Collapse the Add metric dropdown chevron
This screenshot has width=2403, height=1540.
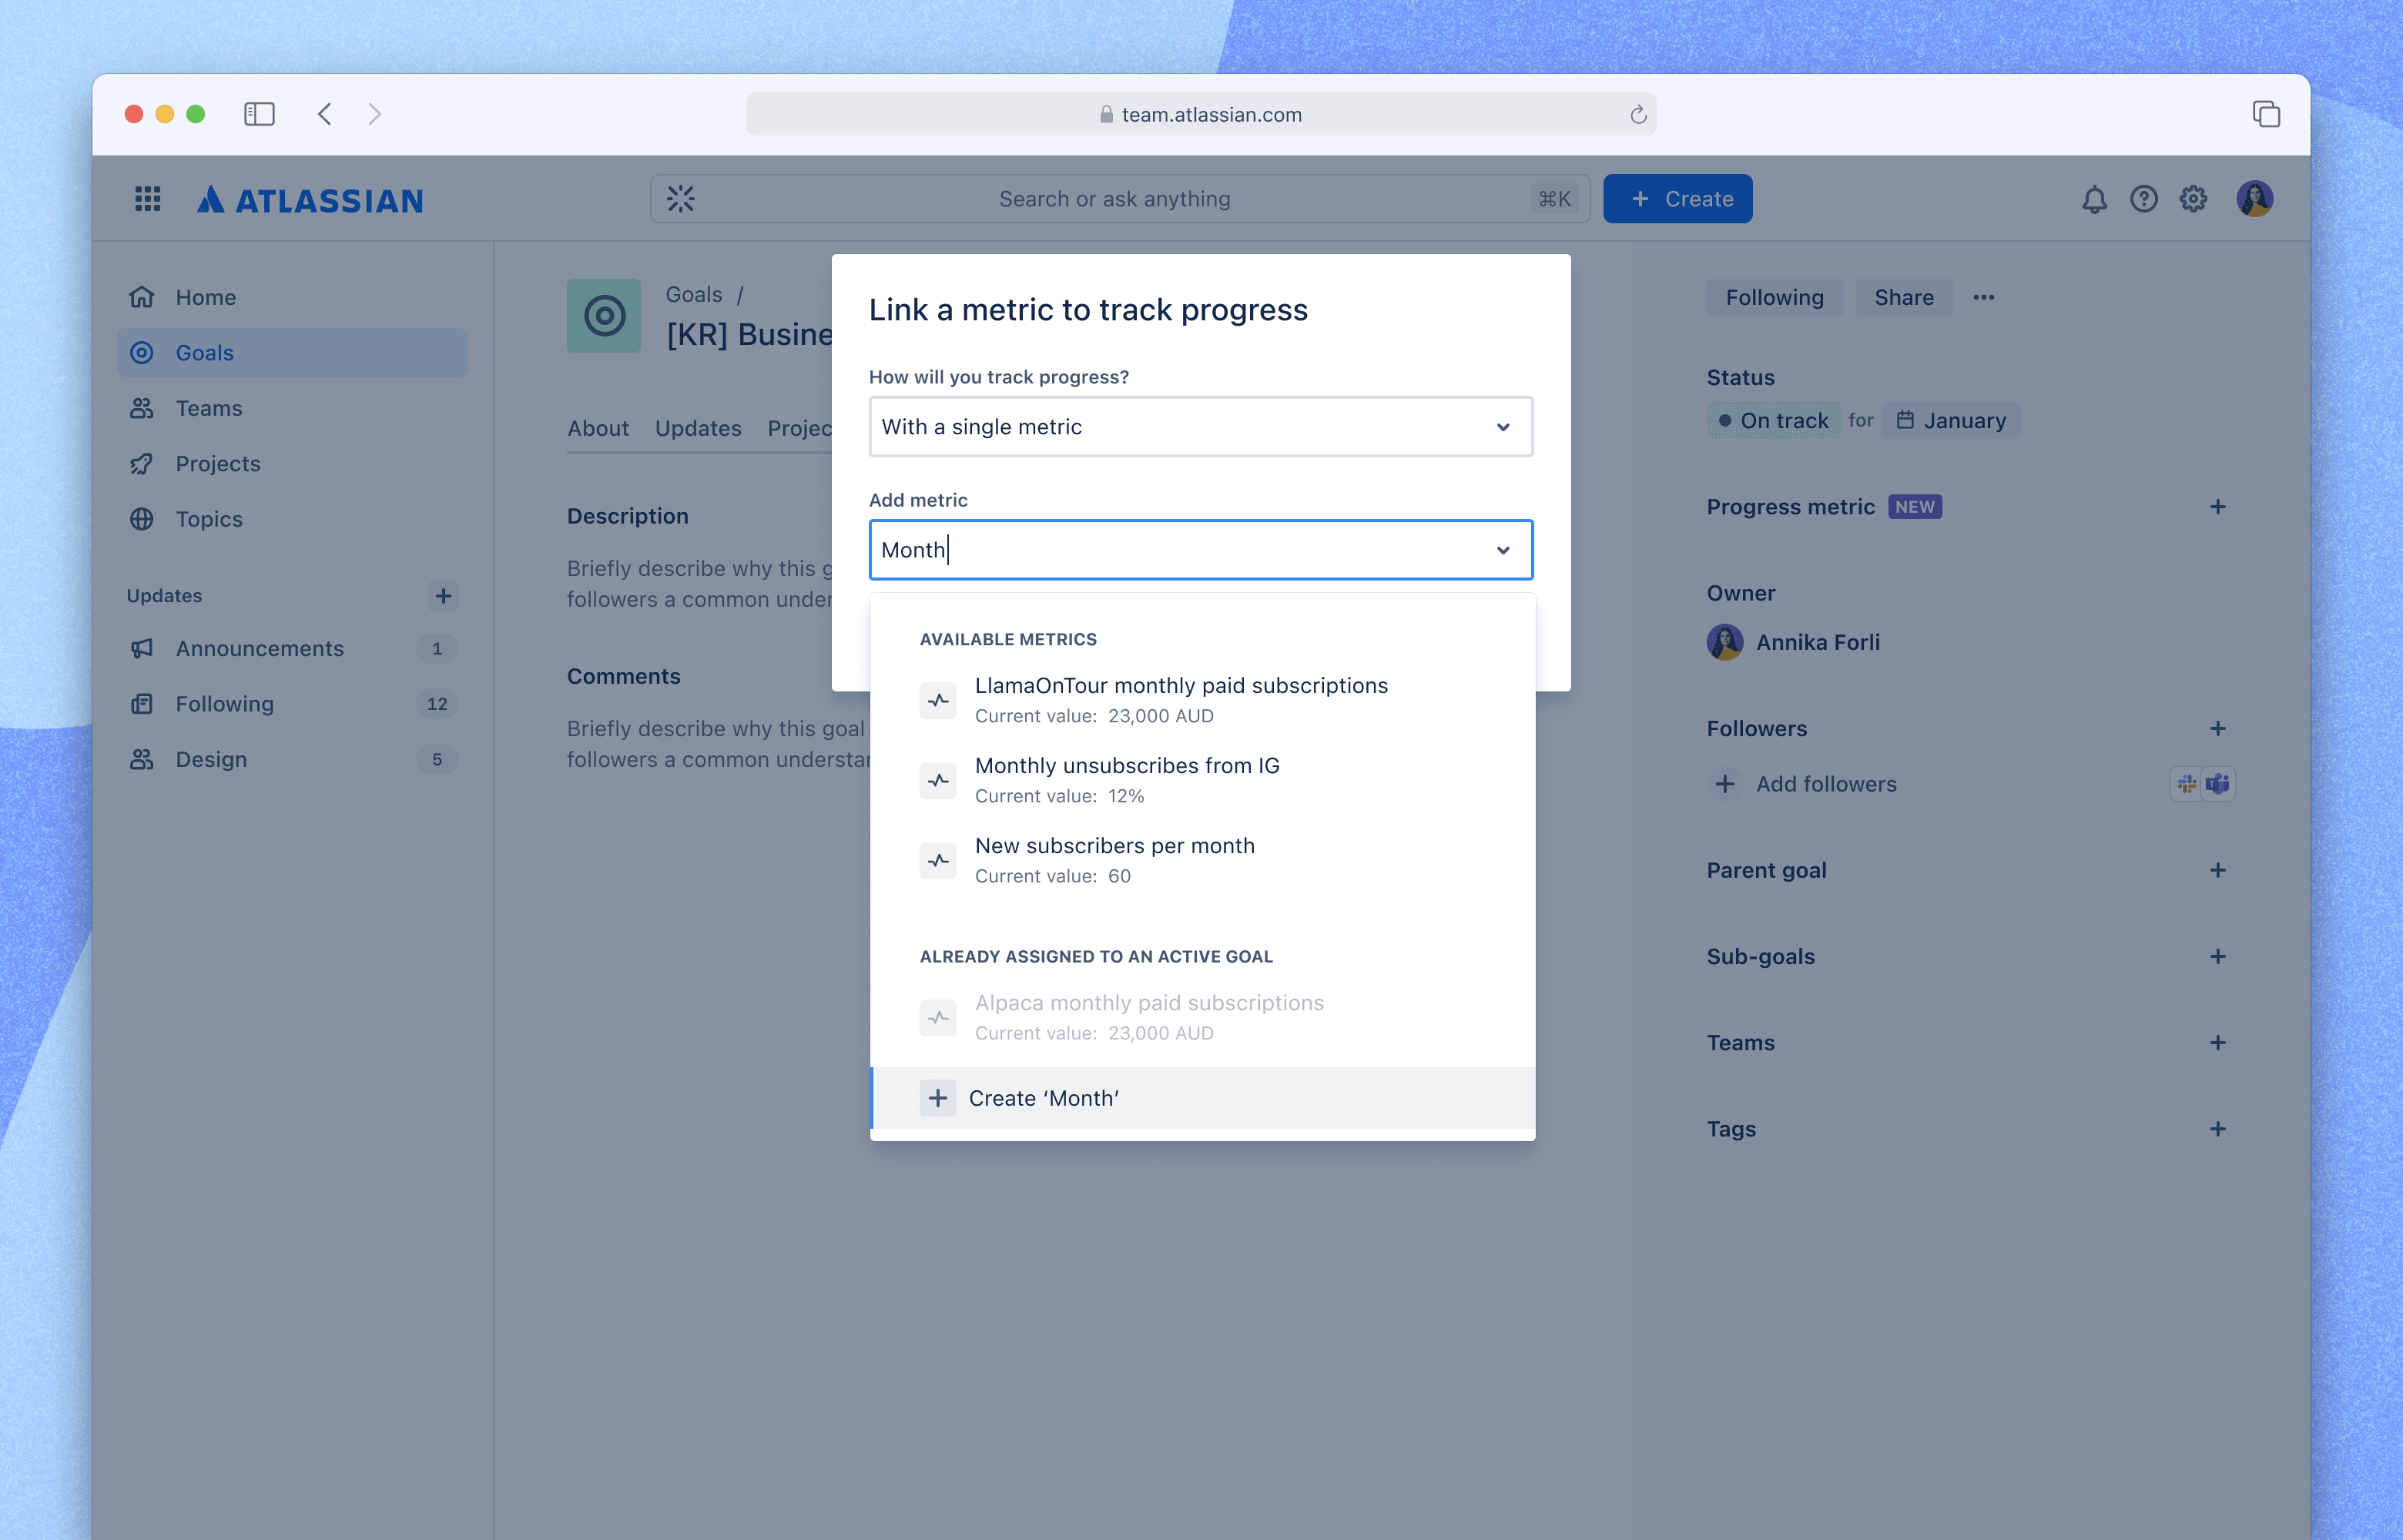pos(1502,550)
